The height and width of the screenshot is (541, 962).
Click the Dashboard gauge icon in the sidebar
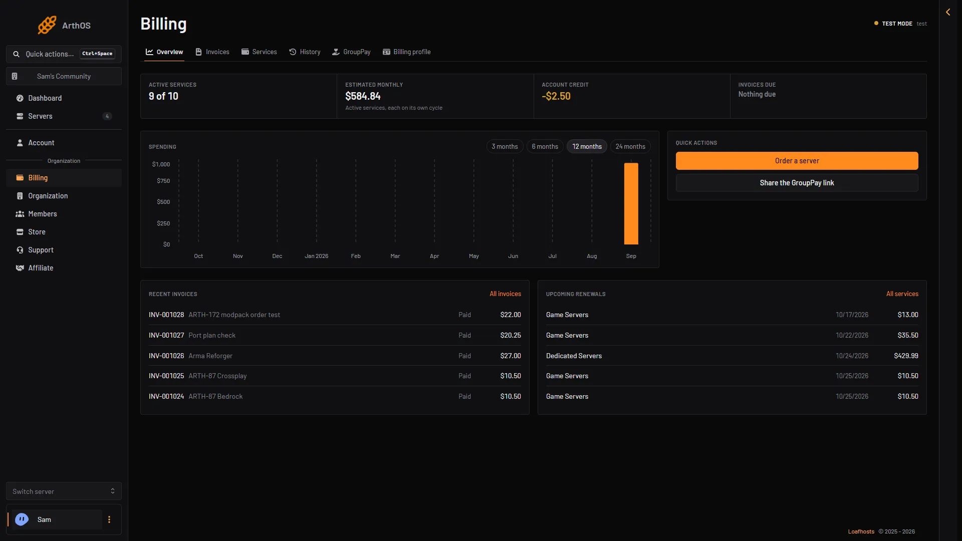pyautogui.click(x=20, y=98)
